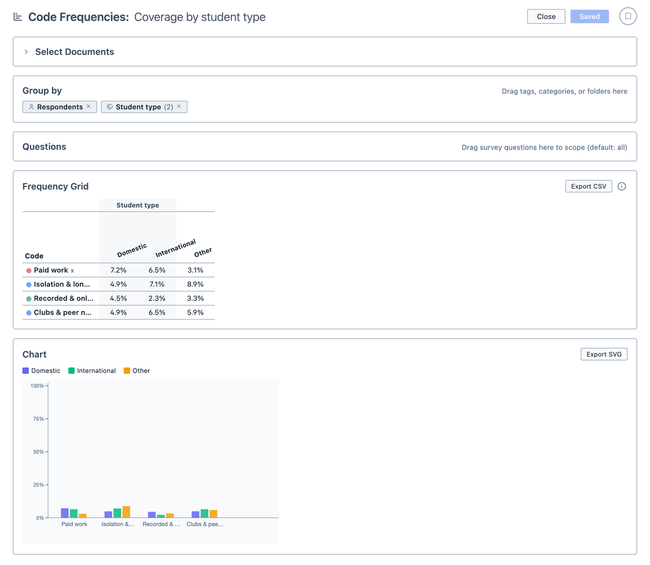Click the Isolation & lon... color dot
Screen dimensions: 650x565
[x=29, y=284]
